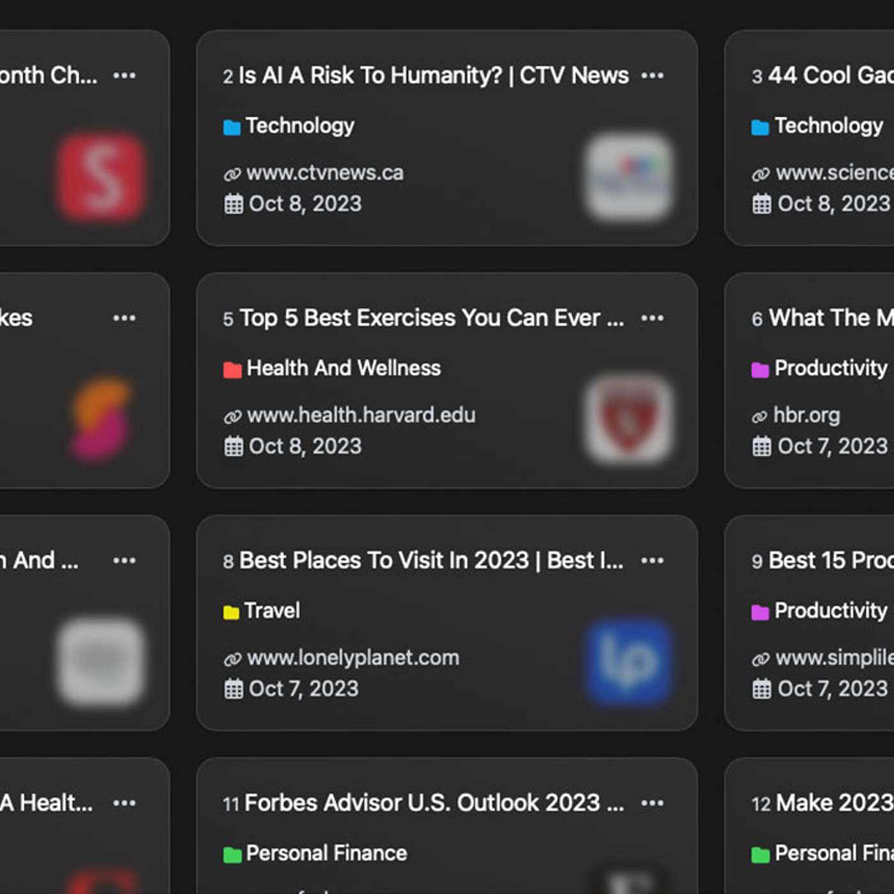Click Oct 7, 2023 date on hbr.org card
The width and height of the screenshot is (894, 894).
[833, 446]
